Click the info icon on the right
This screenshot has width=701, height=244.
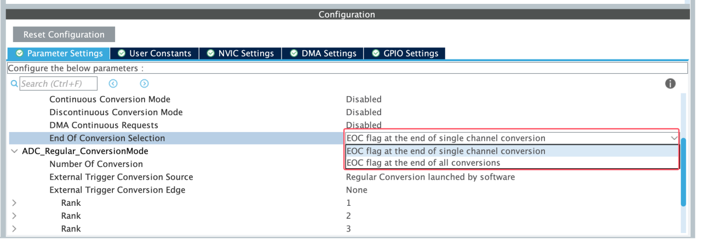[670, 84]
